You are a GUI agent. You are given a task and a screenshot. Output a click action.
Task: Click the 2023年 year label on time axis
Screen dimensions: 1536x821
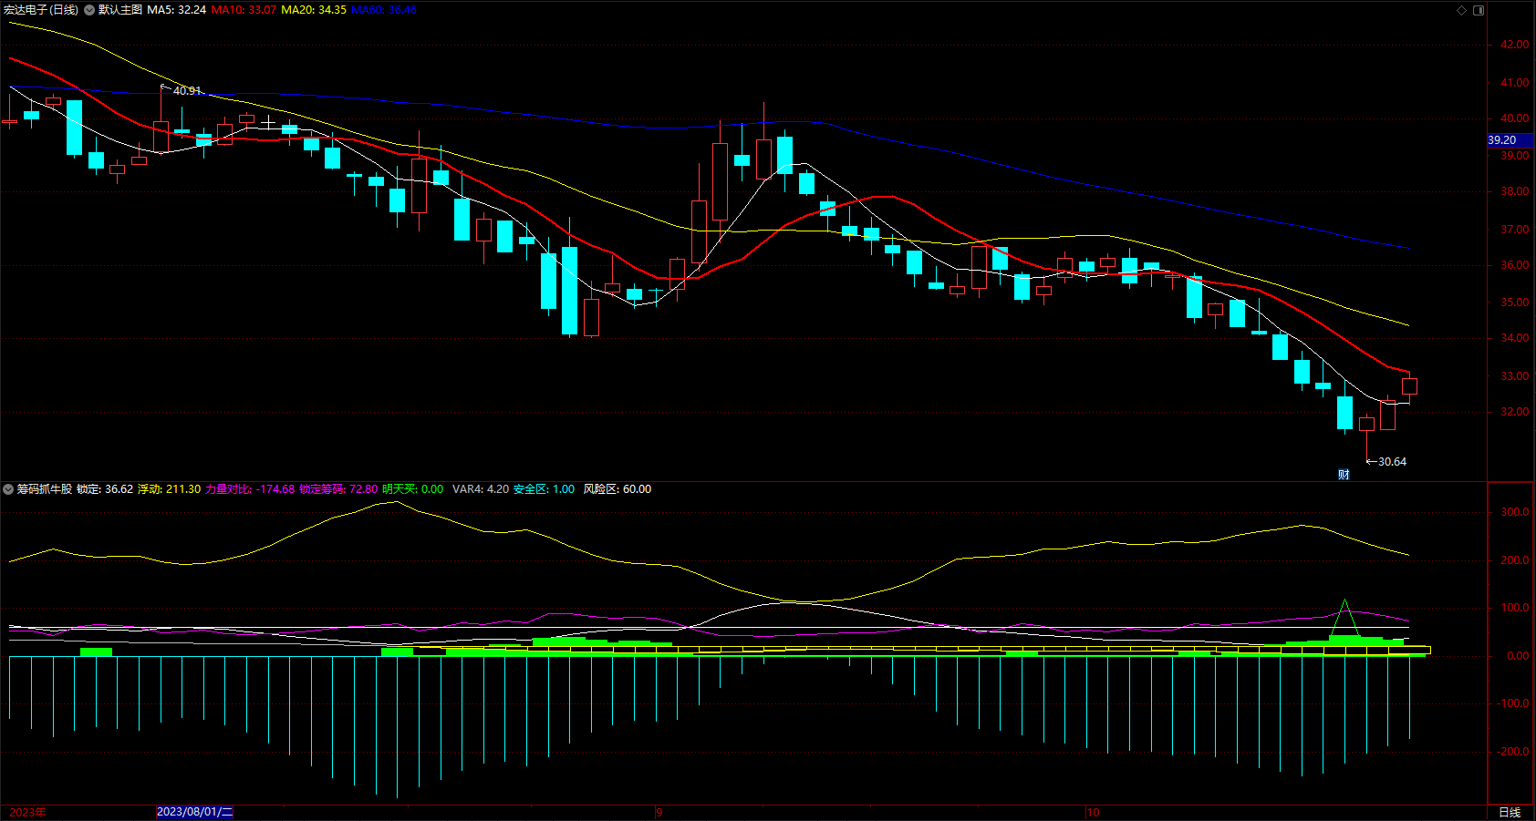[x=27, y=812]
